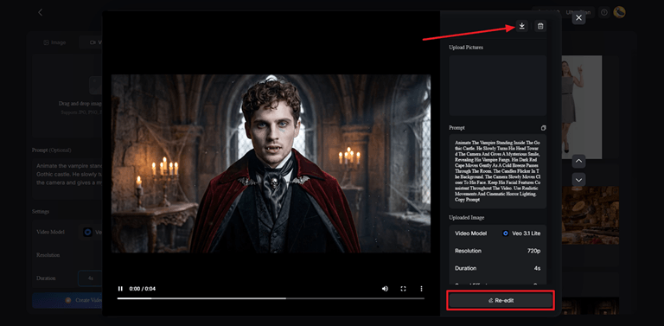Select the Veo 3.1 Lite model value
664x326 pixels.
coord(521,233)
